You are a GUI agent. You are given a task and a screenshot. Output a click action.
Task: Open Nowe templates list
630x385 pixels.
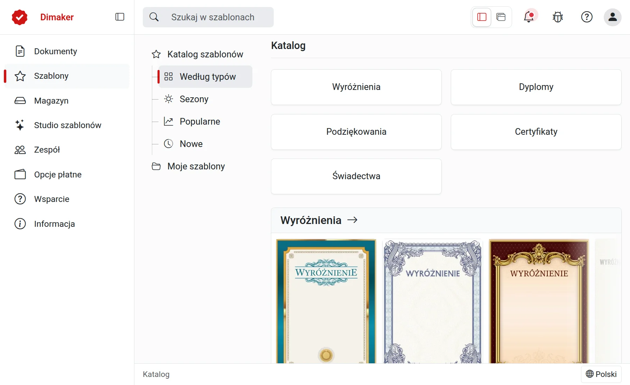(205, 144)
